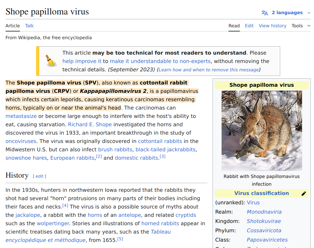Open the horned rabbits link
This screenshot has width=314, height=248.
[160, 224]
